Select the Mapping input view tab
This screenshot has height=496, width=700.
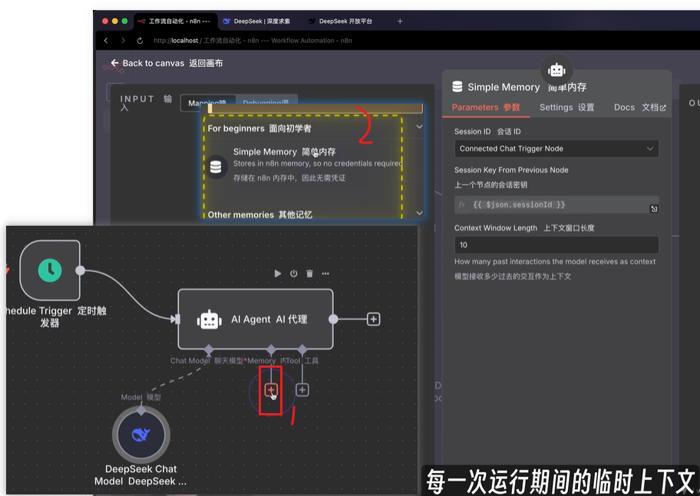pos(207,103)
